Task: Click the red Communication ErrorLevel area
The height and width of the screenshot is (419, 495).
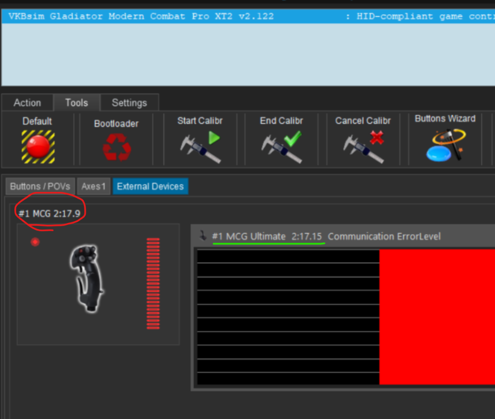Action: click(437, 317)
